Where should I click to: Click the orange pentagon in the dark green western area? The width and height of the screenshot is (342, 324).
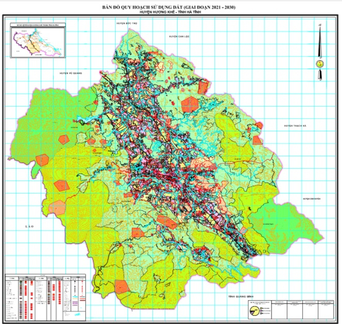[64, 140]
